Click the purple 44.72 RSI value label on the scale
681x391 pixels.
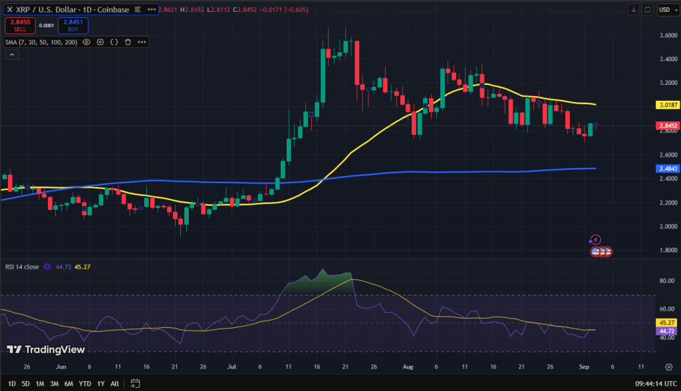coord(666,331)
